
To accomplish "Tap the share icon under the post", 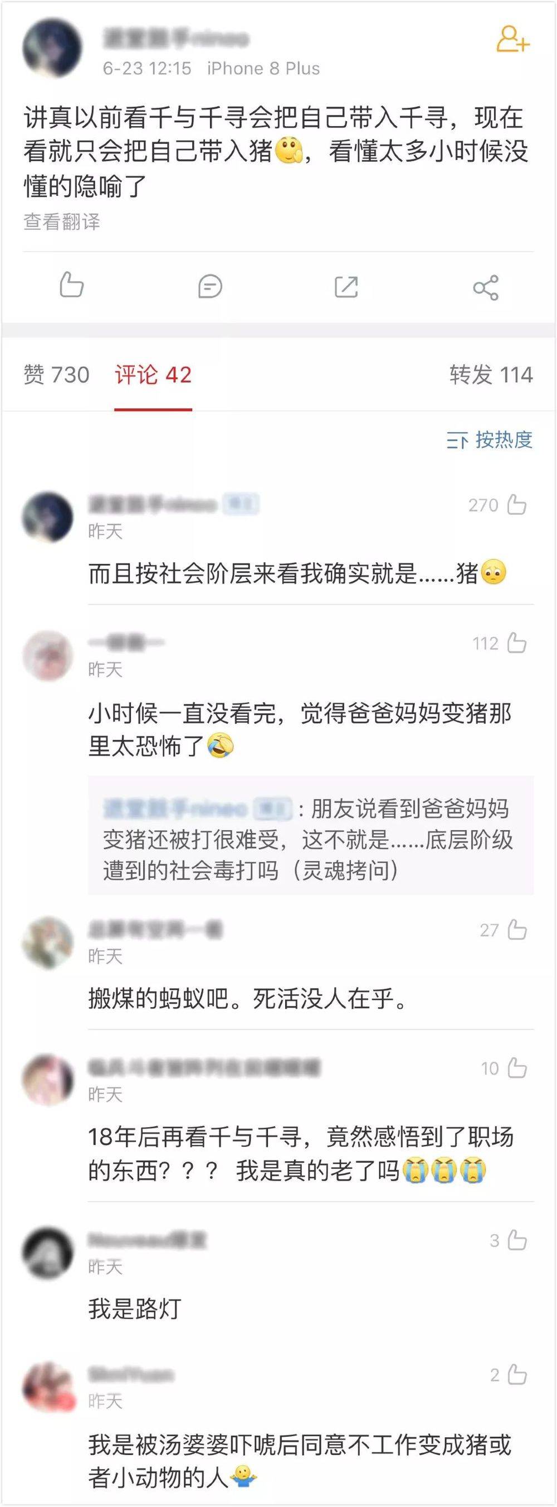I will (x=486, y=287).
